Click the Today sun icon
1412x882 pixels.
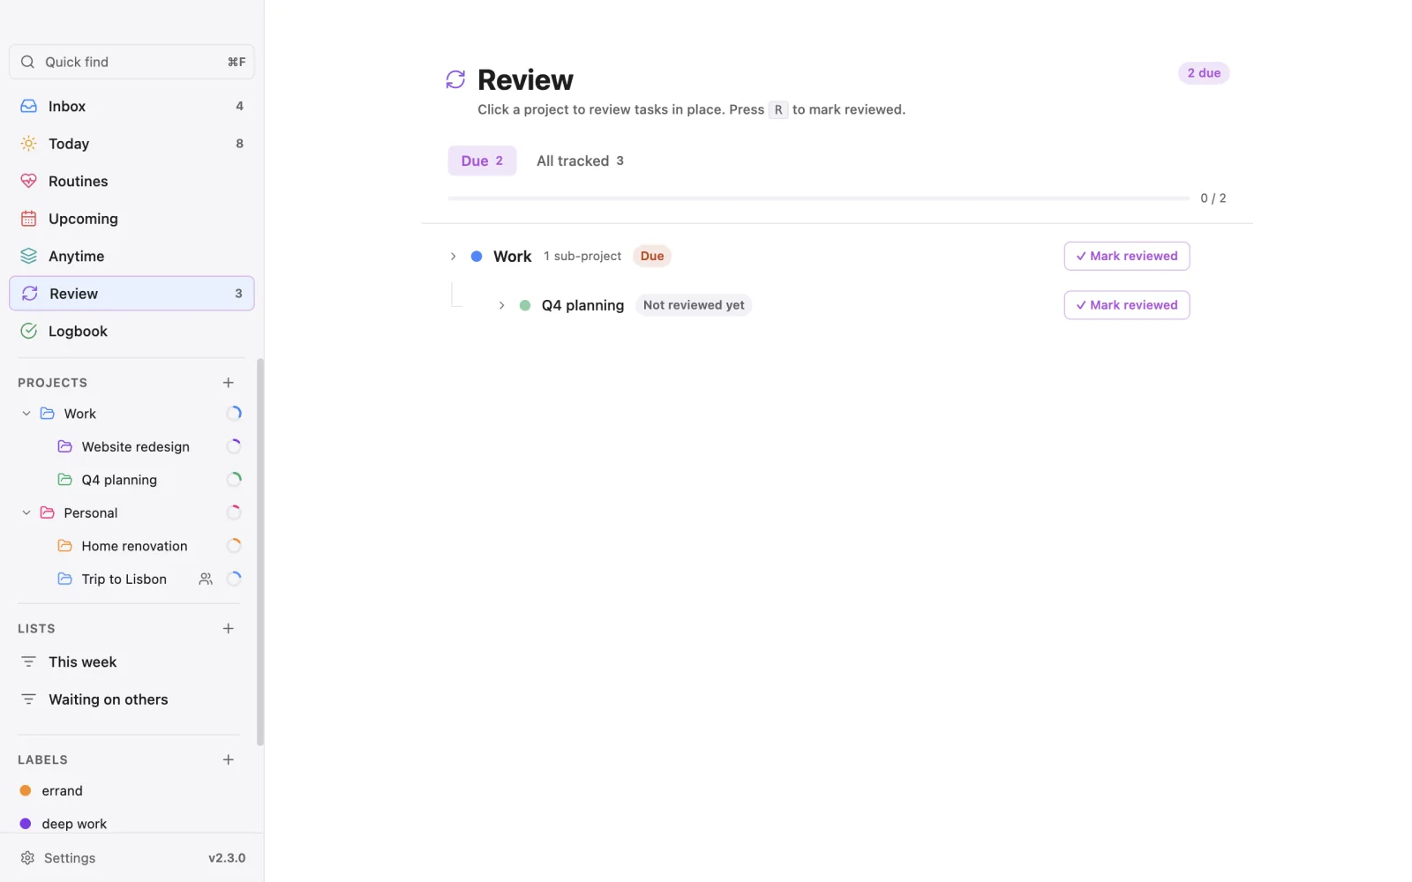click(29, 144)
